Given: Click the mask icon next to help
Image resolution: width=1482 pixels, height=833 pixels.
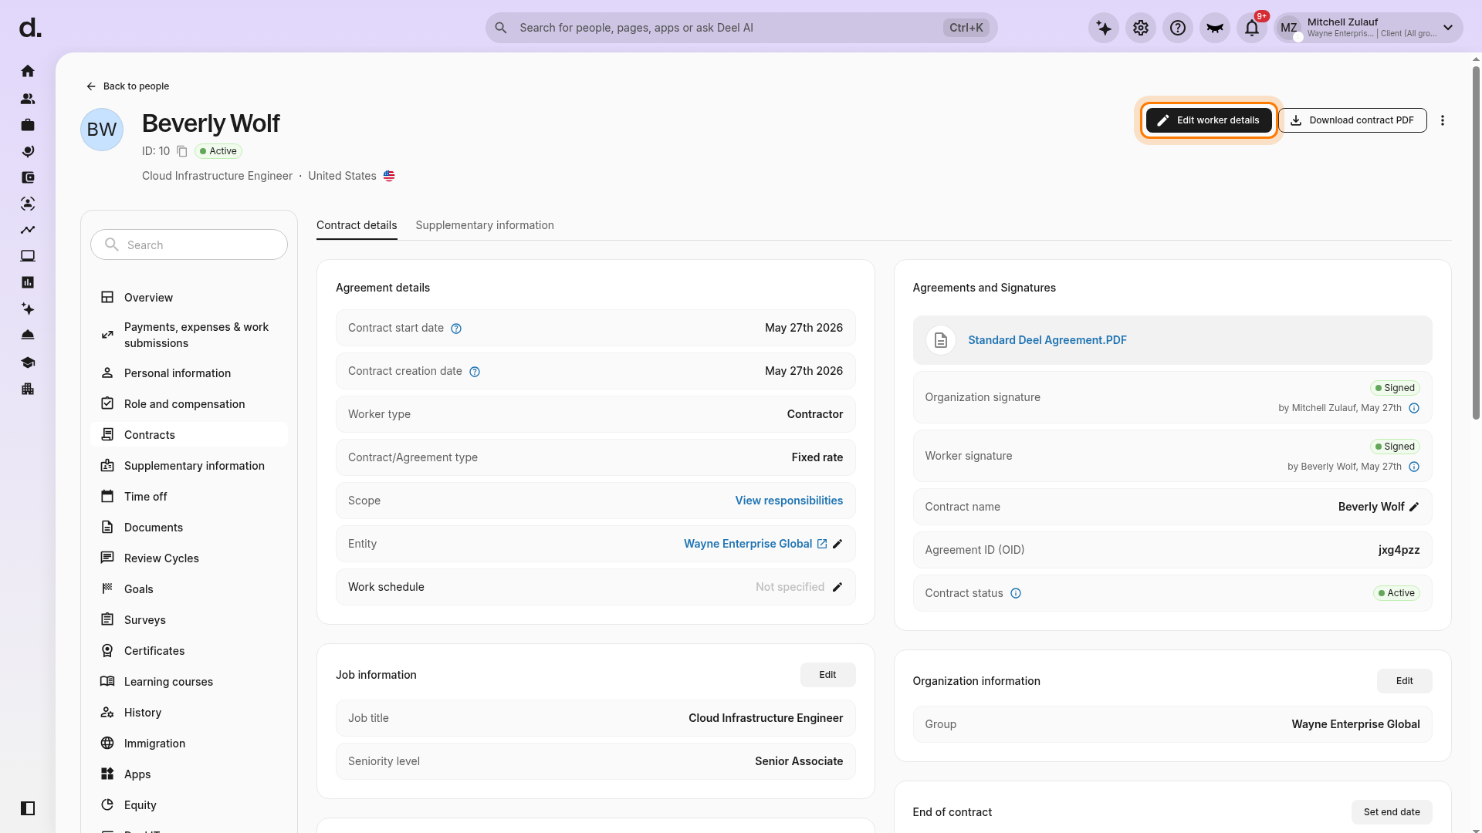Looking at the screenshot, I should [1215, 28].
